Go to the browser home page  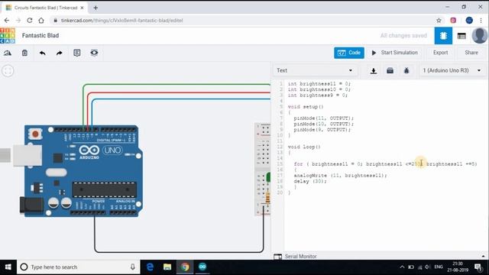click(41, 21)
